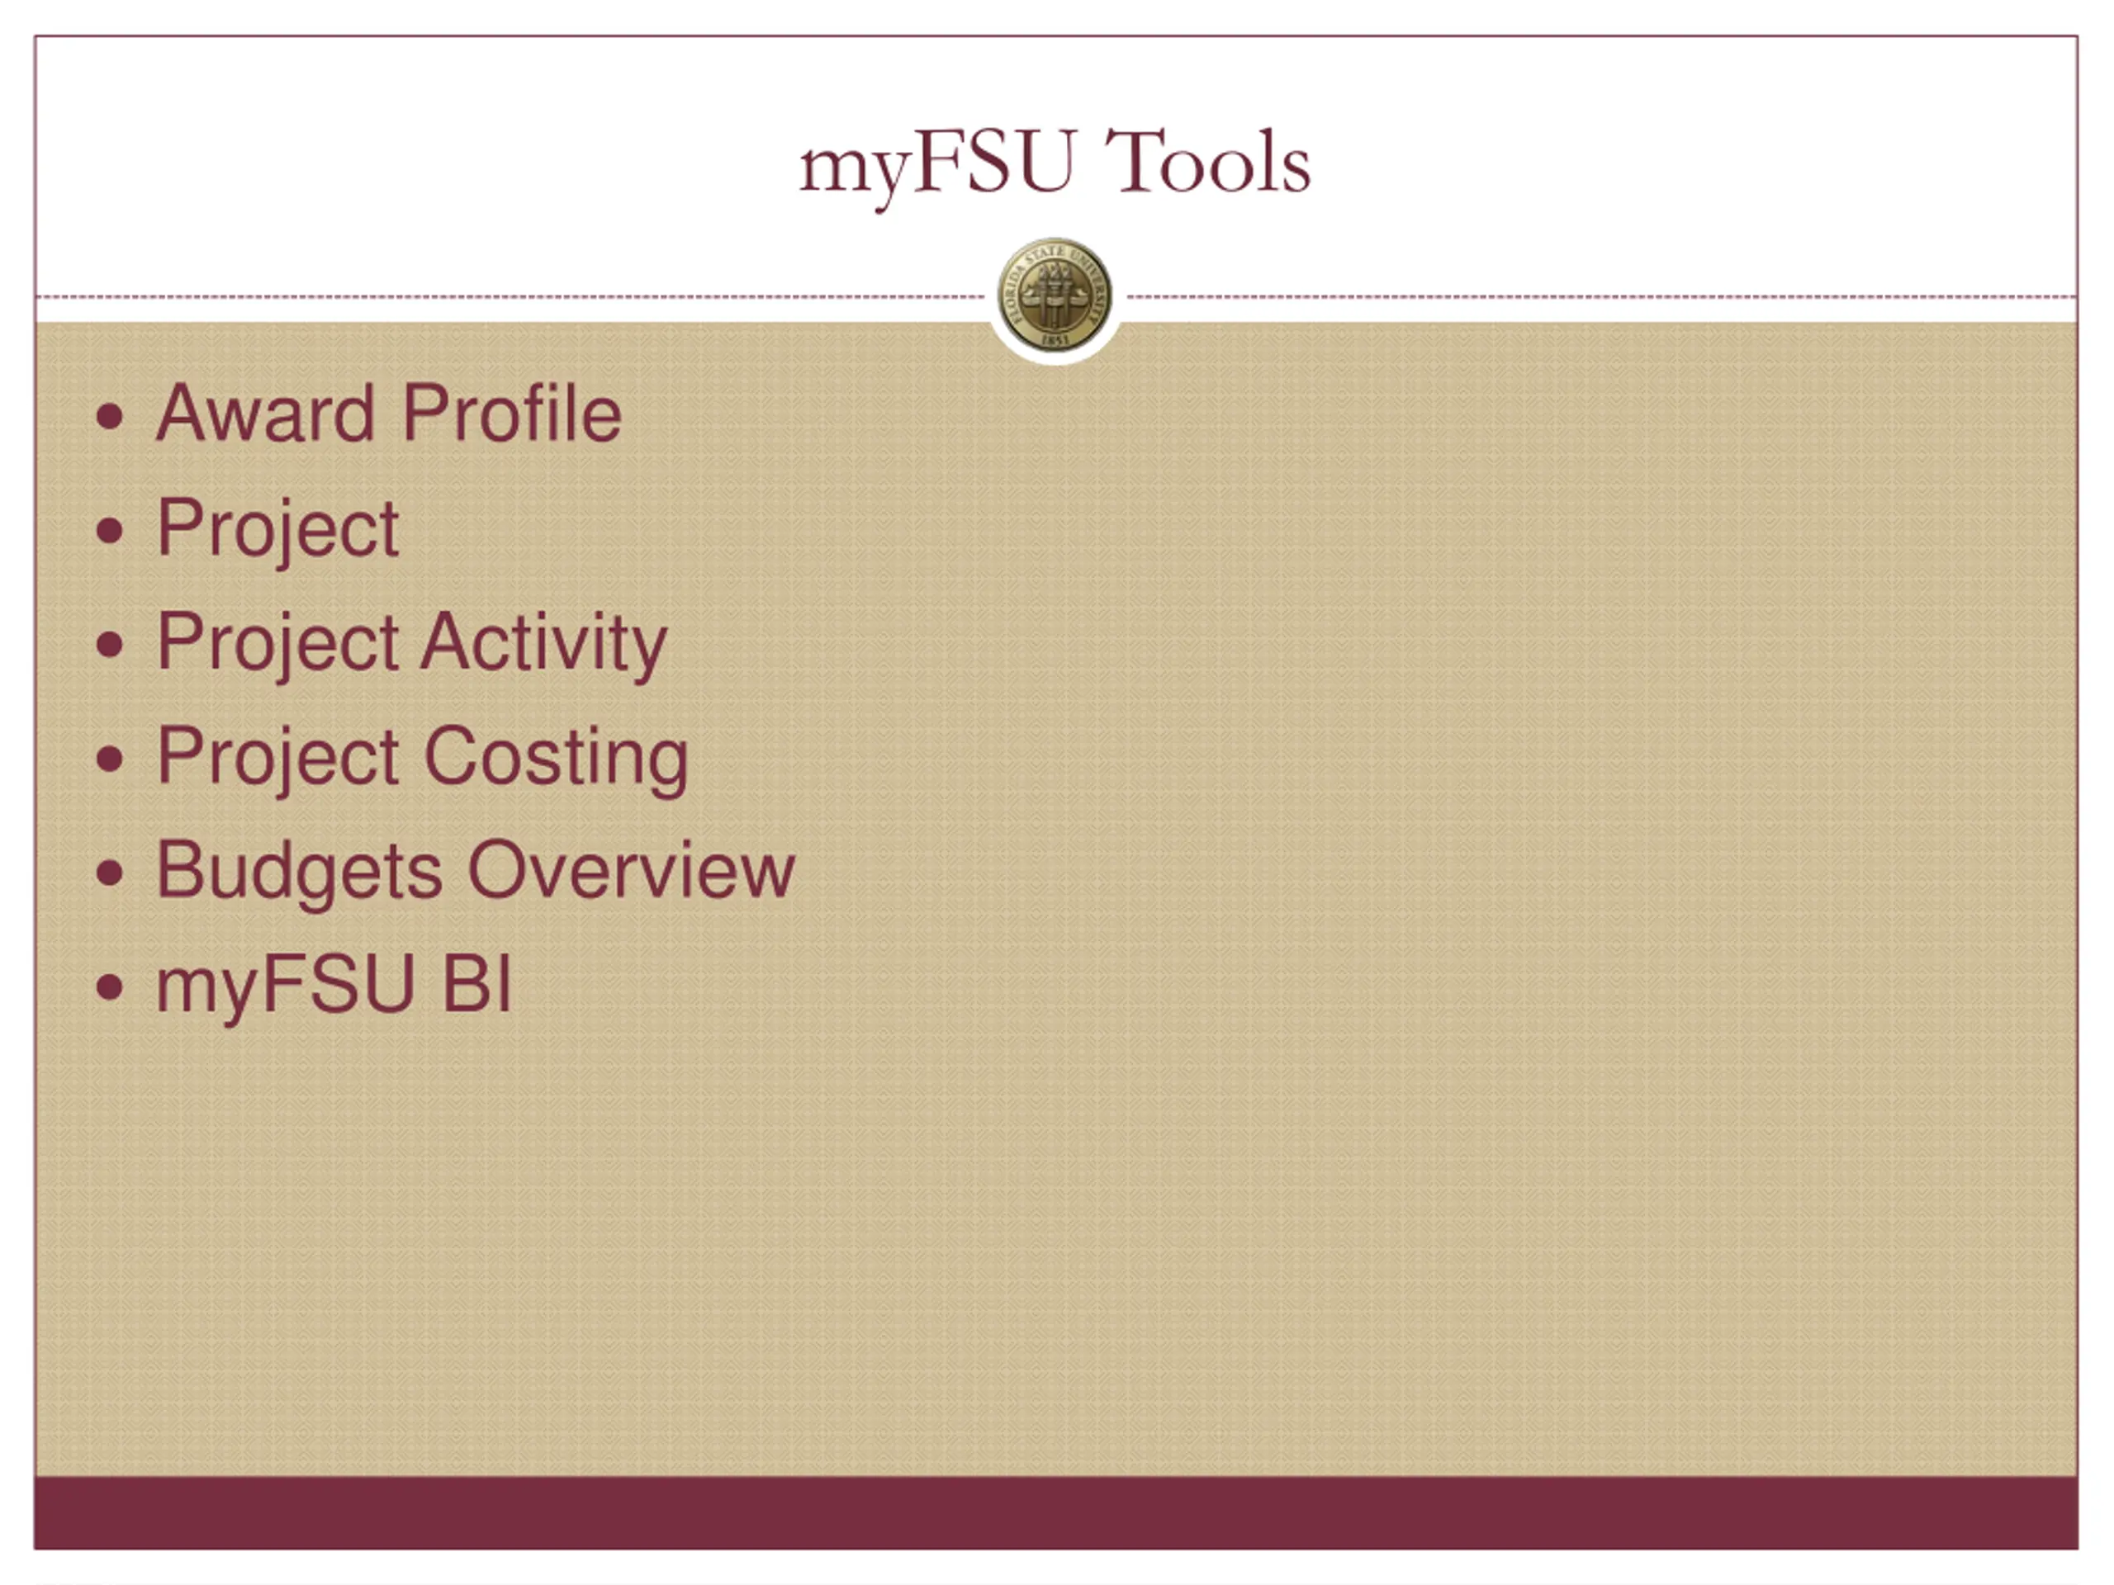Select the Award Profile text
Screen dimensions: 2114x1585
389,413
